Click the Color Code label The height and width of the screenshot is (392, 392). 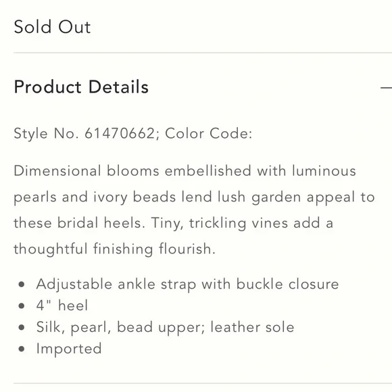point(208,133)
